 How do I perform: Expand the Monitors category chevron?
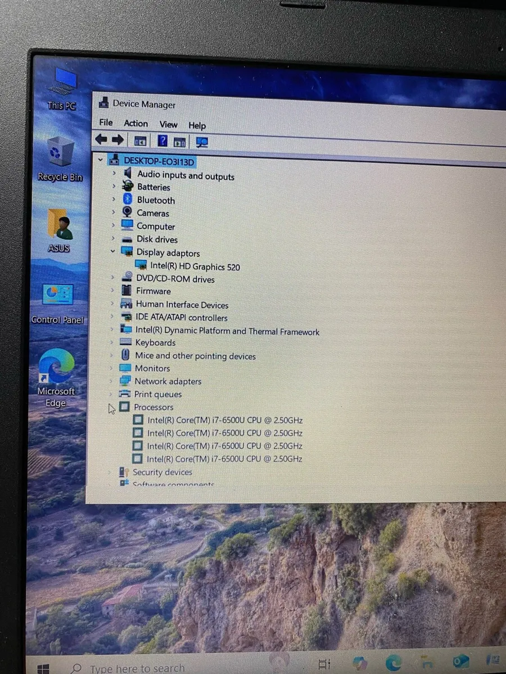pyautogui.click(x=111, y=368)
